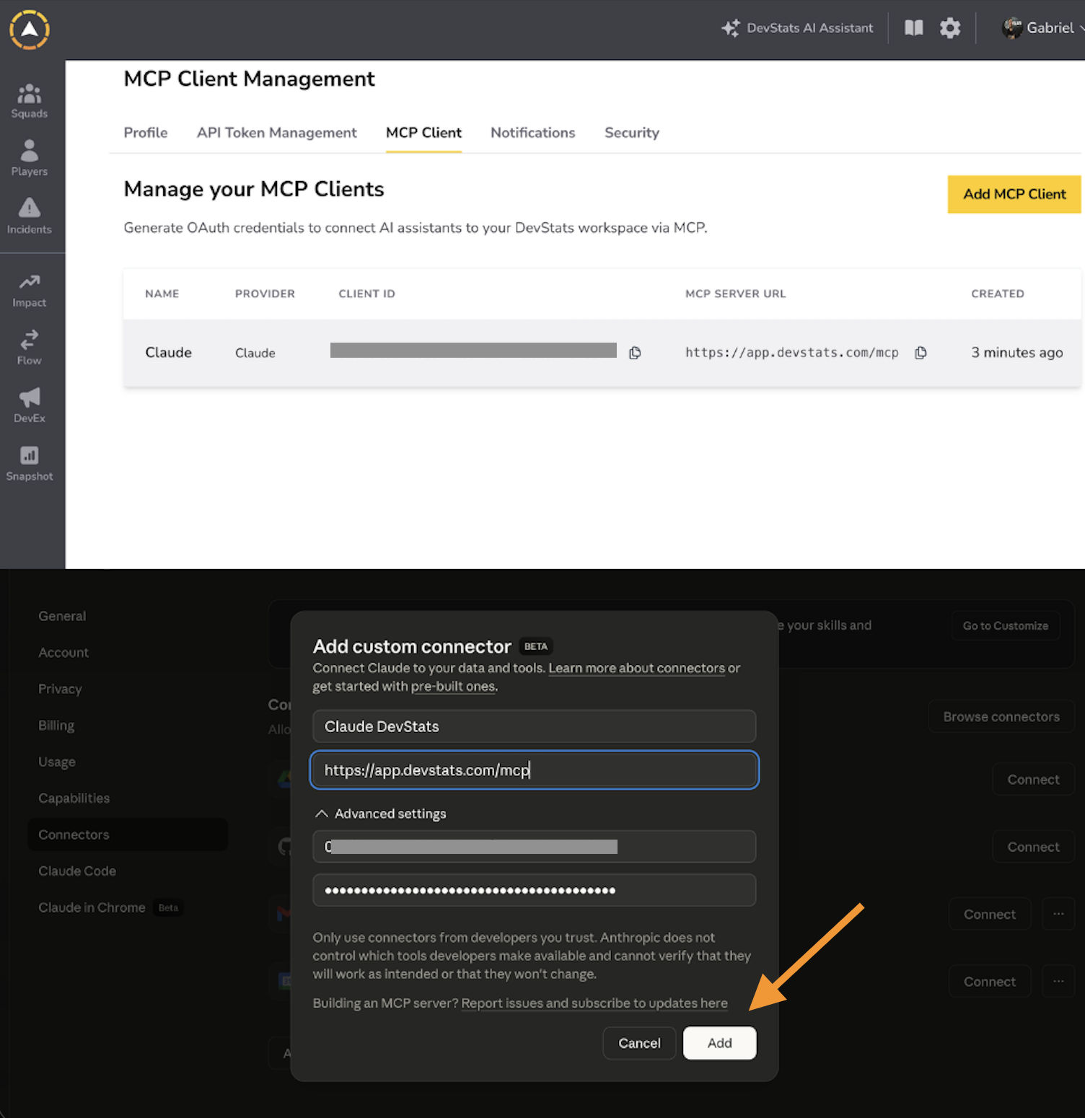This screenshot has height=1118, width=1085.
Task: Select the Claude client name cell
Action: (x=169, y=353)
